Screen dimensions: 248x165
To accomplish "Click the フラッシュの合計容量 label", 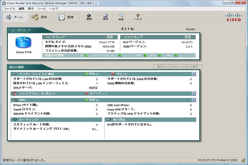I will 61,51.
